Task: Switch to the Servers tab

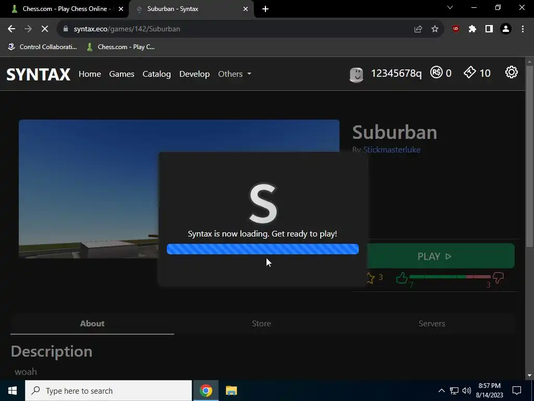Action: 432,324
